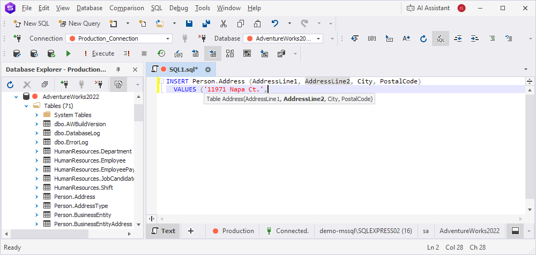Click New Connection icon in Database Explorer
This screenshot has width=536, height=255.
[x=65, y=84]
